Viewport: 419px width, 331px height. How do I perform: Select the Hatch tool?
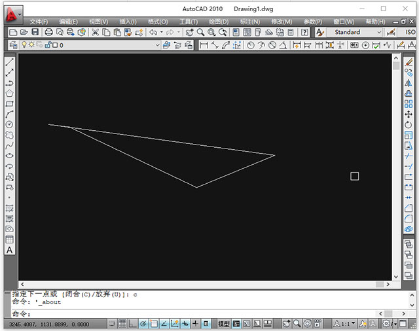(x=9, y=208)
